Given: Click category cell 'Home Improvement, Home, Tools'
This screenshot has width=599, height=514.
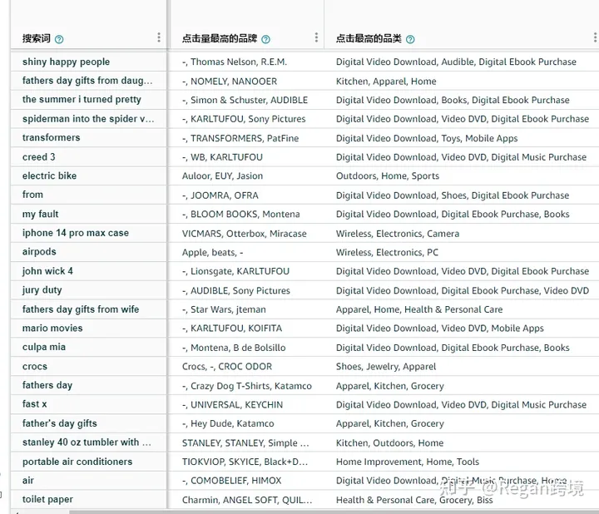Looking at the screenshot, I should tap(407, 462).
